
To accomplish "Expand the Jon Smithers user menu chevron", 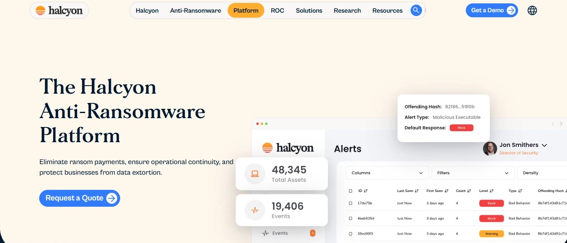I will point(544,145).
